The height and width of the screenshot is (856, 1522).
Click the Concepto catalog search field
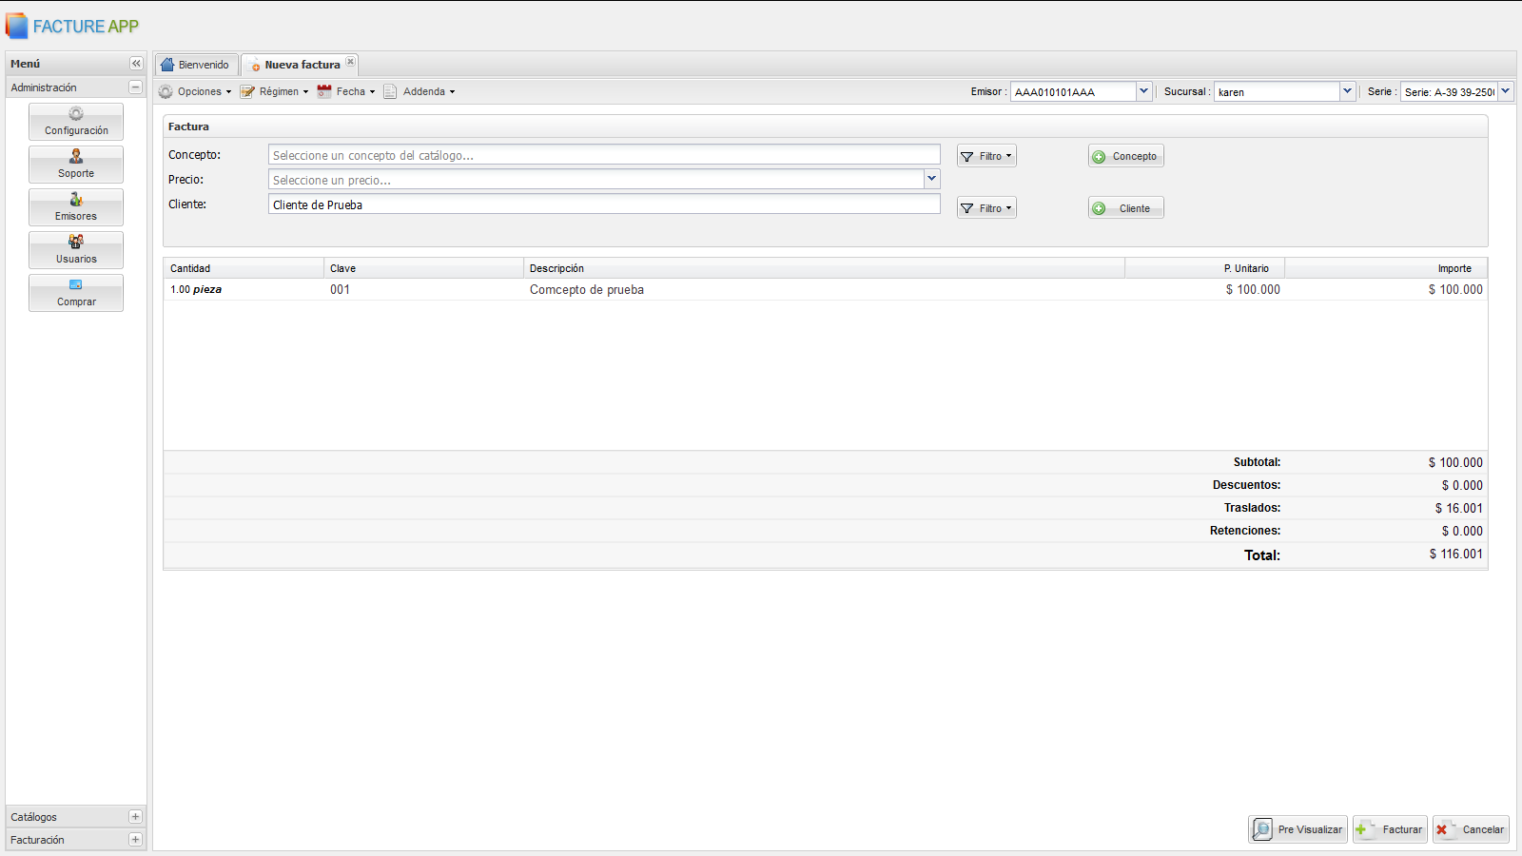(603, 155)
